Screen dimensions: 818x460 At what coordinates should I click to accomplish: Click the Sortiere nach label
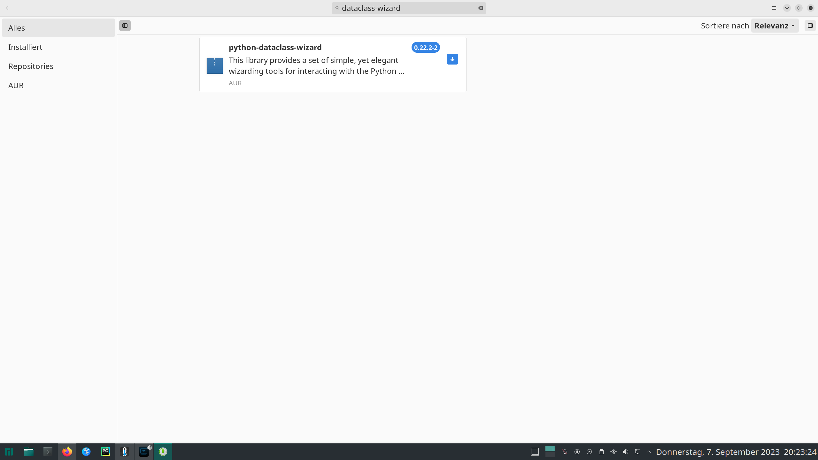[725, 26]
